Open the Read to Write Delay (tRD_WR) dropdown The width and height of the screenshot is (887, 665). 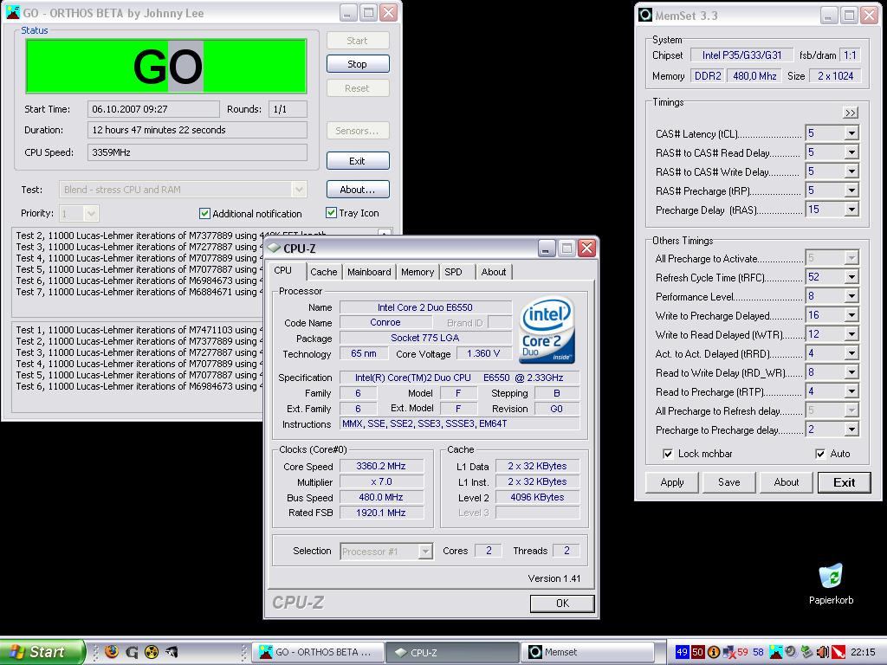(851, 372)
